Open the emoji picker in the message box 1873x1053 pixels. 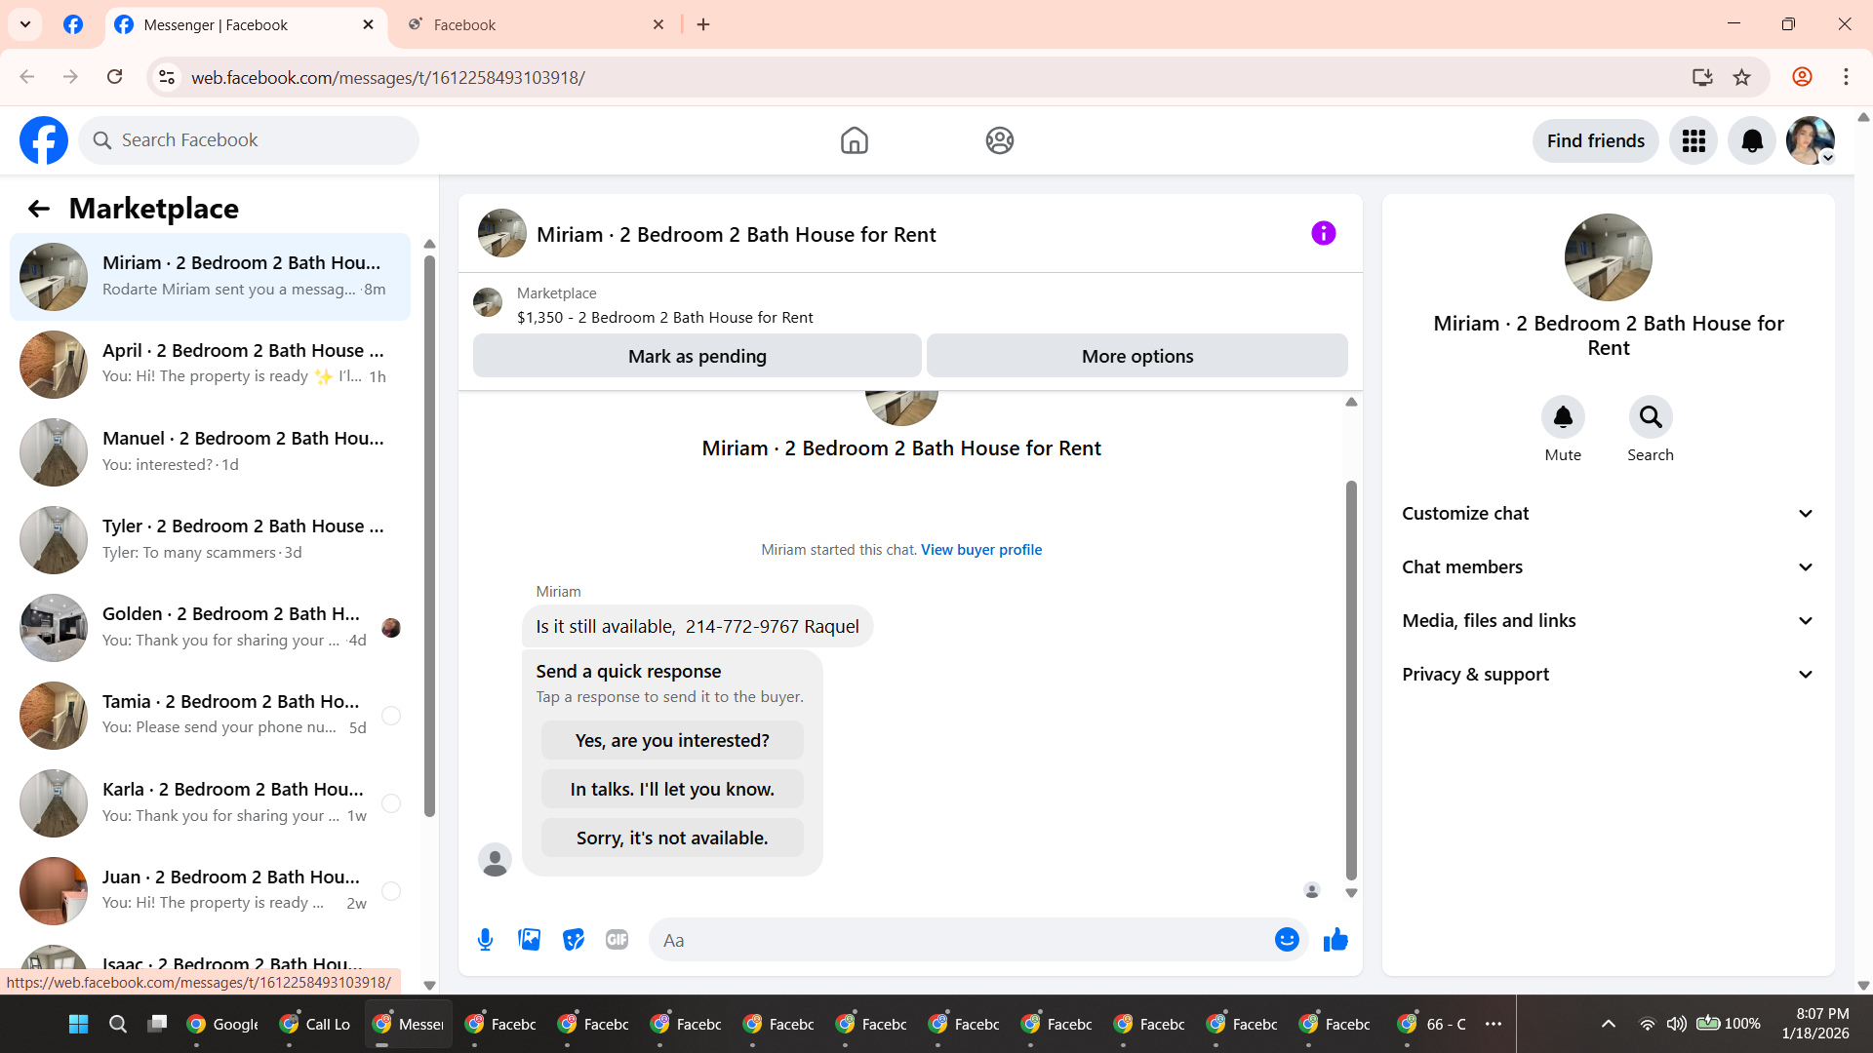pos(1287,940)
